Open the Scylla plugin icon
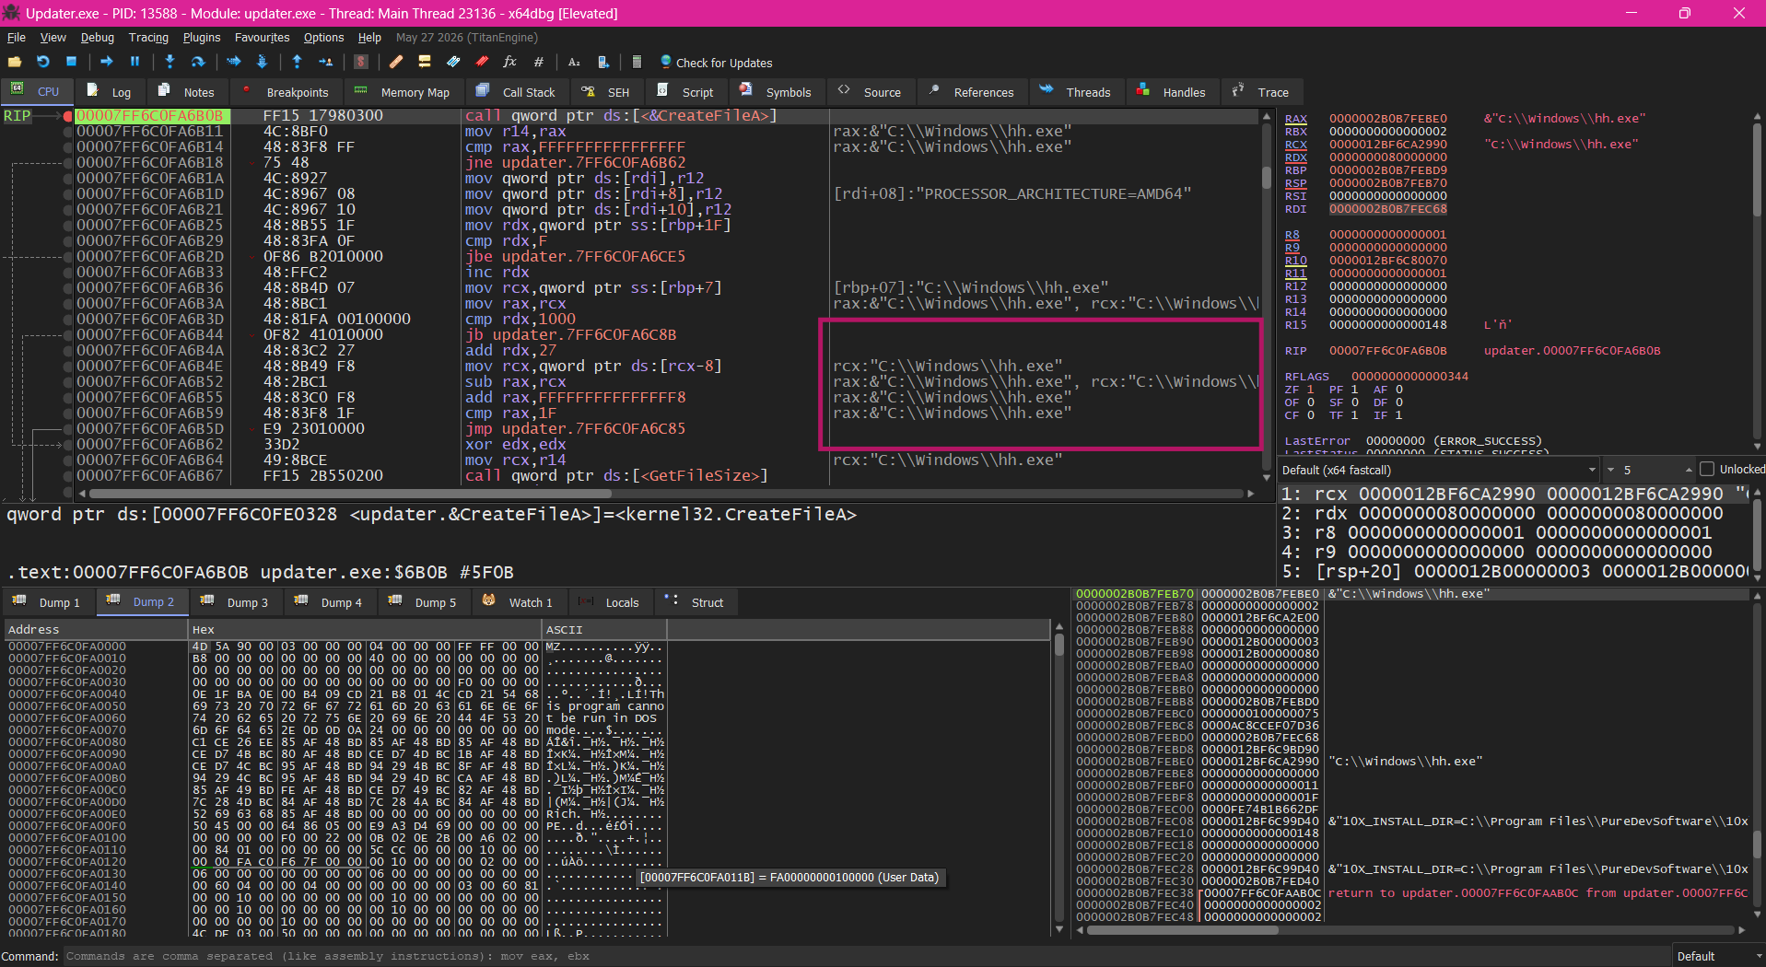Screen dimensions: 1766x967 coord(361,62)
